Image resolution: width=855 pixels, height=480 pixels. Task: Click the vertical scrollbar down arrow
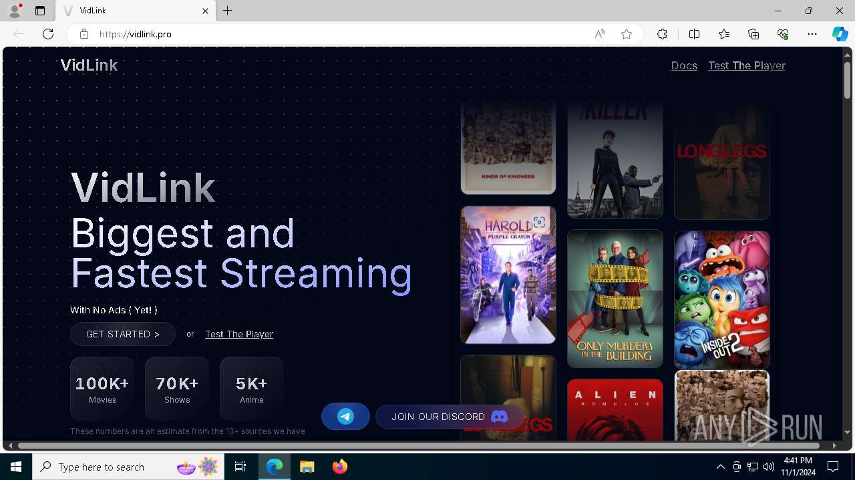point(848,433)
